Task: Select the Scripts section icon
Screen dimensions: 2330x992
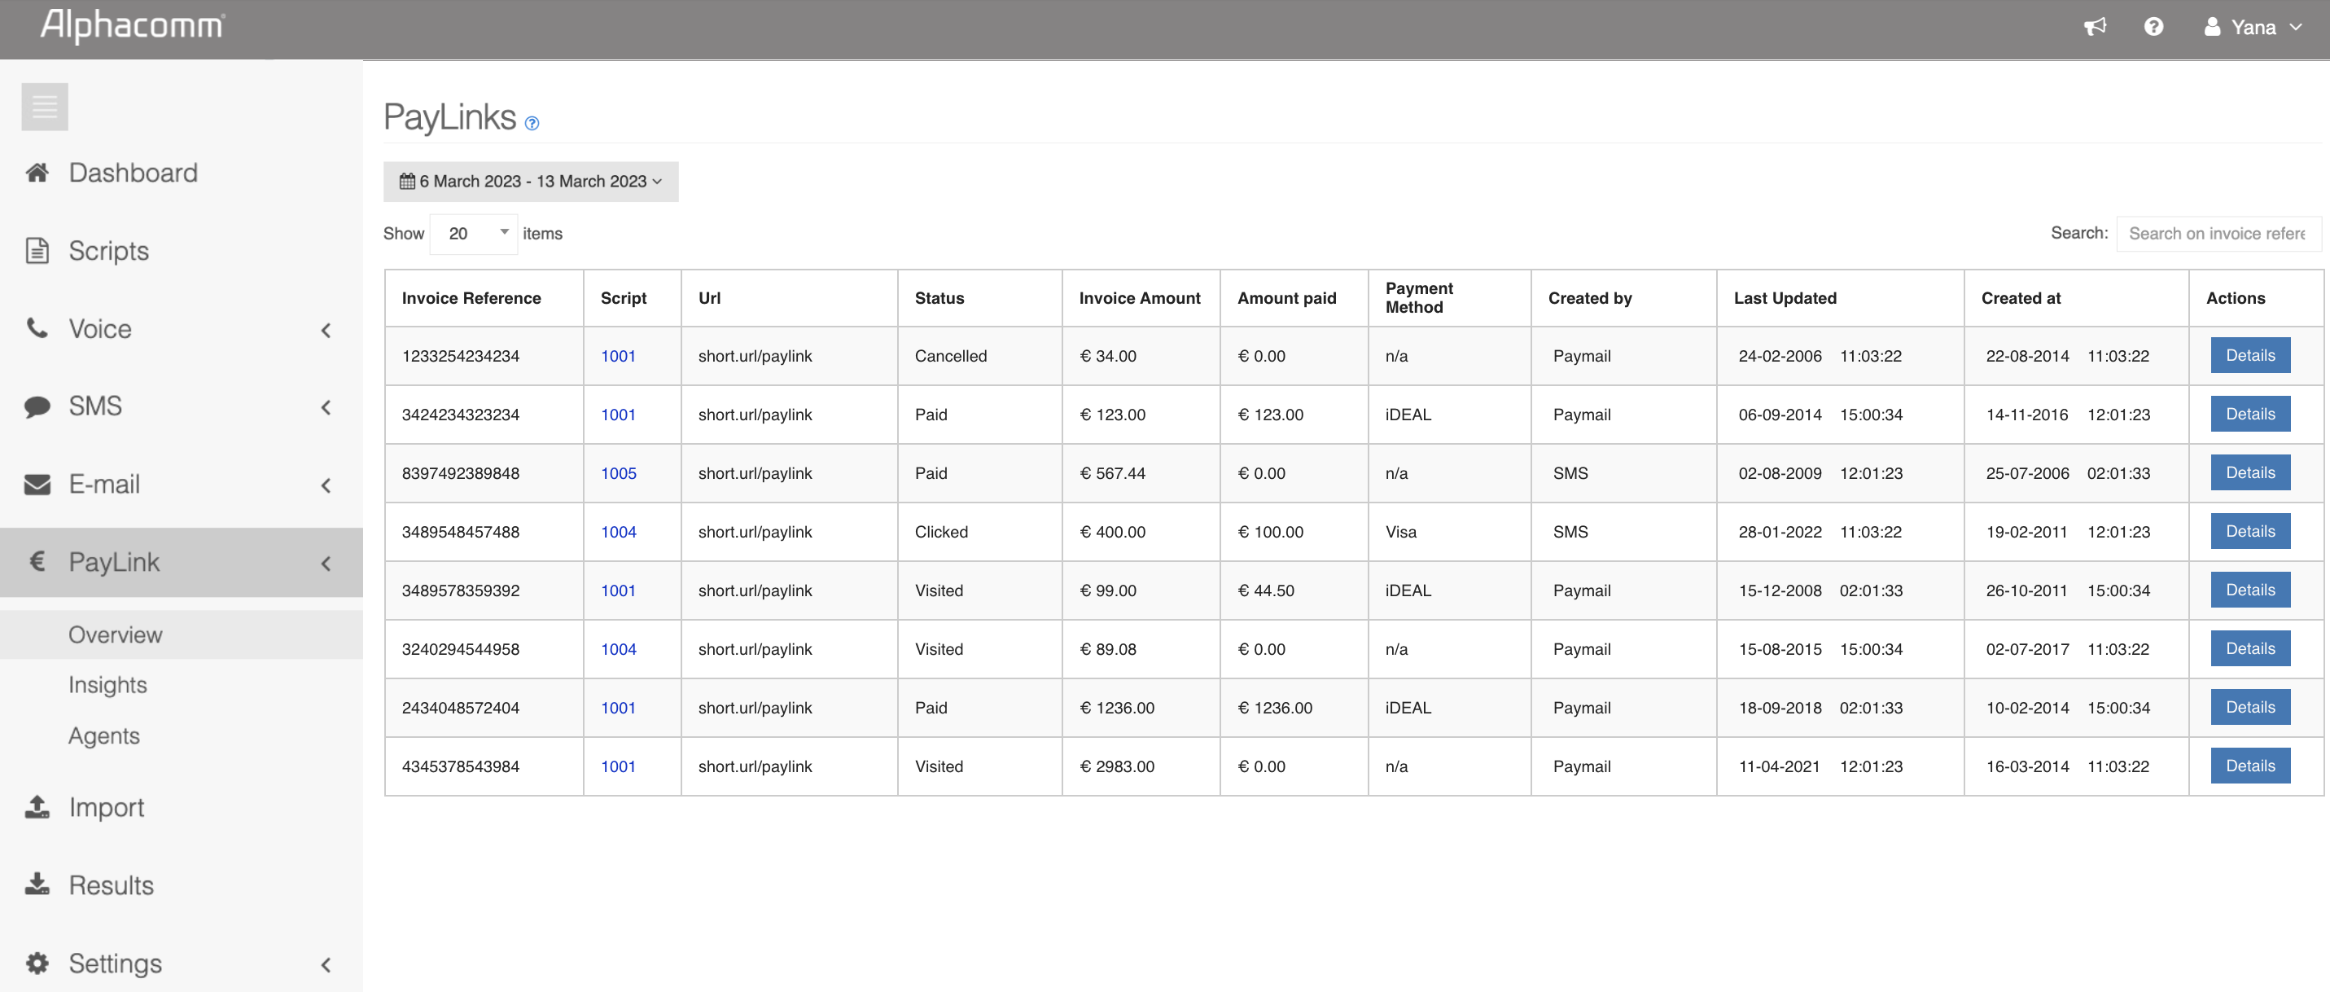Action: coord(37,251)
